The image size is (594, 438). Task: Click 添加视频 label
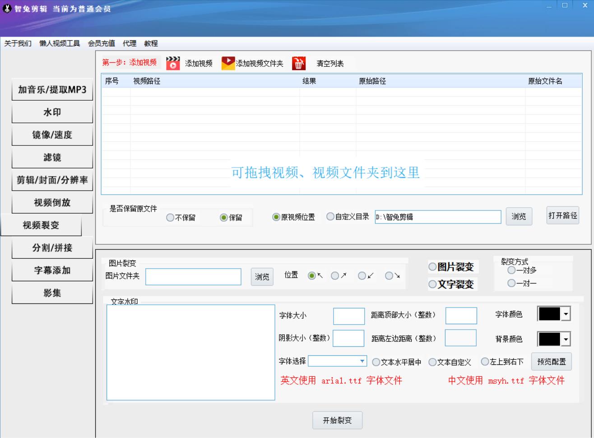click(199, 64)
